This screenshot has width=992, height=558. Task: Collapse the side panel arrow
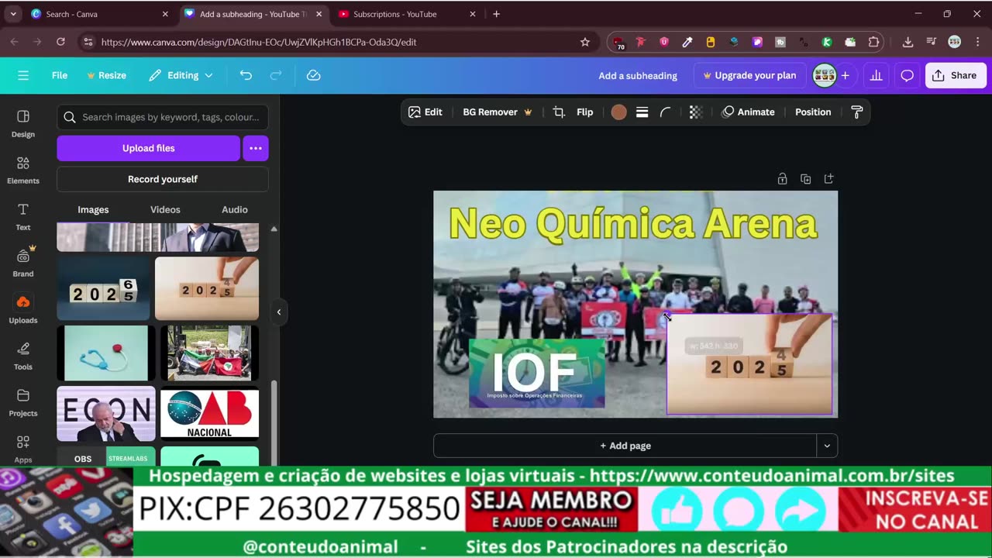(x=279, y=312)
